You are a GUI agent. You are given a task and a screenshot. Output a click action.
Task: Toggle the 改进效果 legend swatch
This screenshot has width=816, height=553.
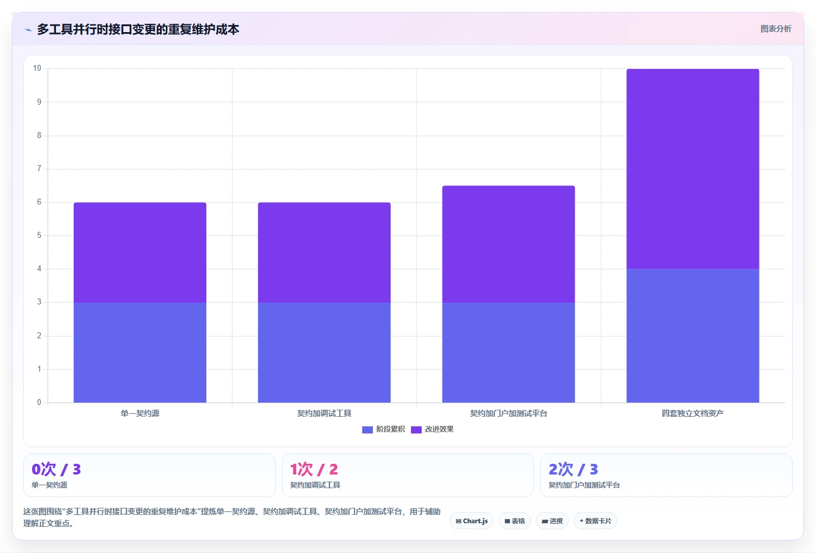(416, 430)
